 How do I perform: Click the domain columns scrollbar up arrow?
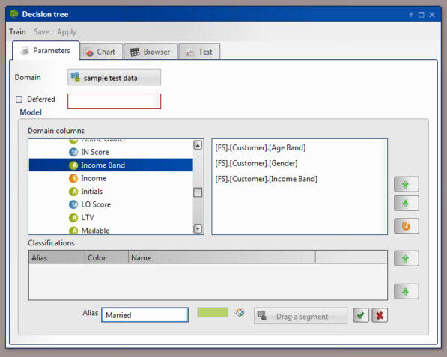click(x=198, y=145)
